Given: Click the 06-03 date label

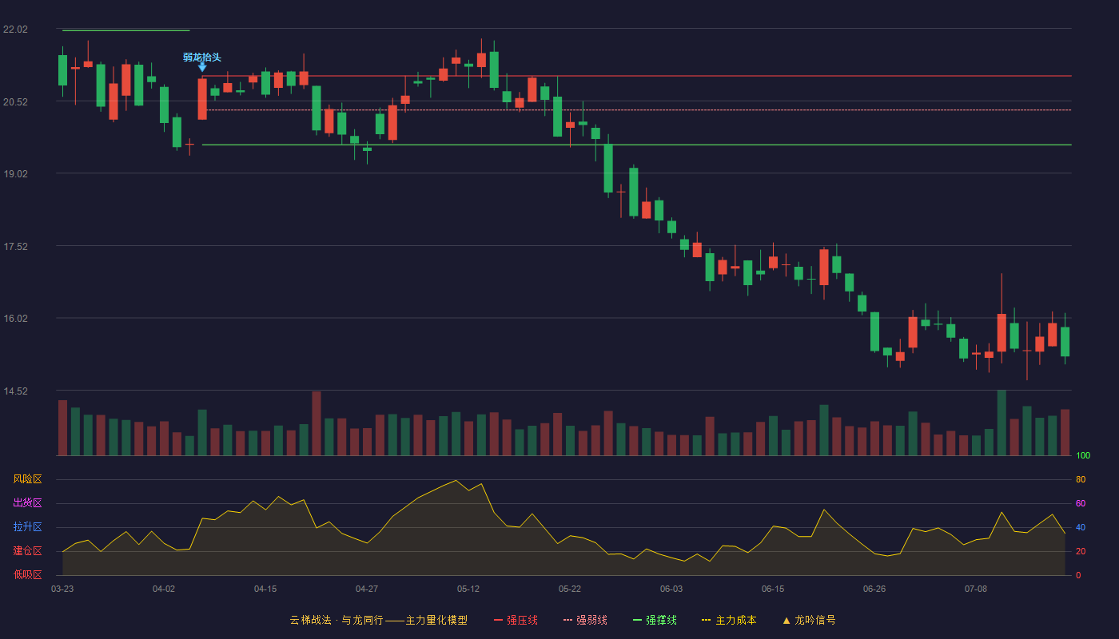Looking at the screenshot, I should click(x=671, y=589).
